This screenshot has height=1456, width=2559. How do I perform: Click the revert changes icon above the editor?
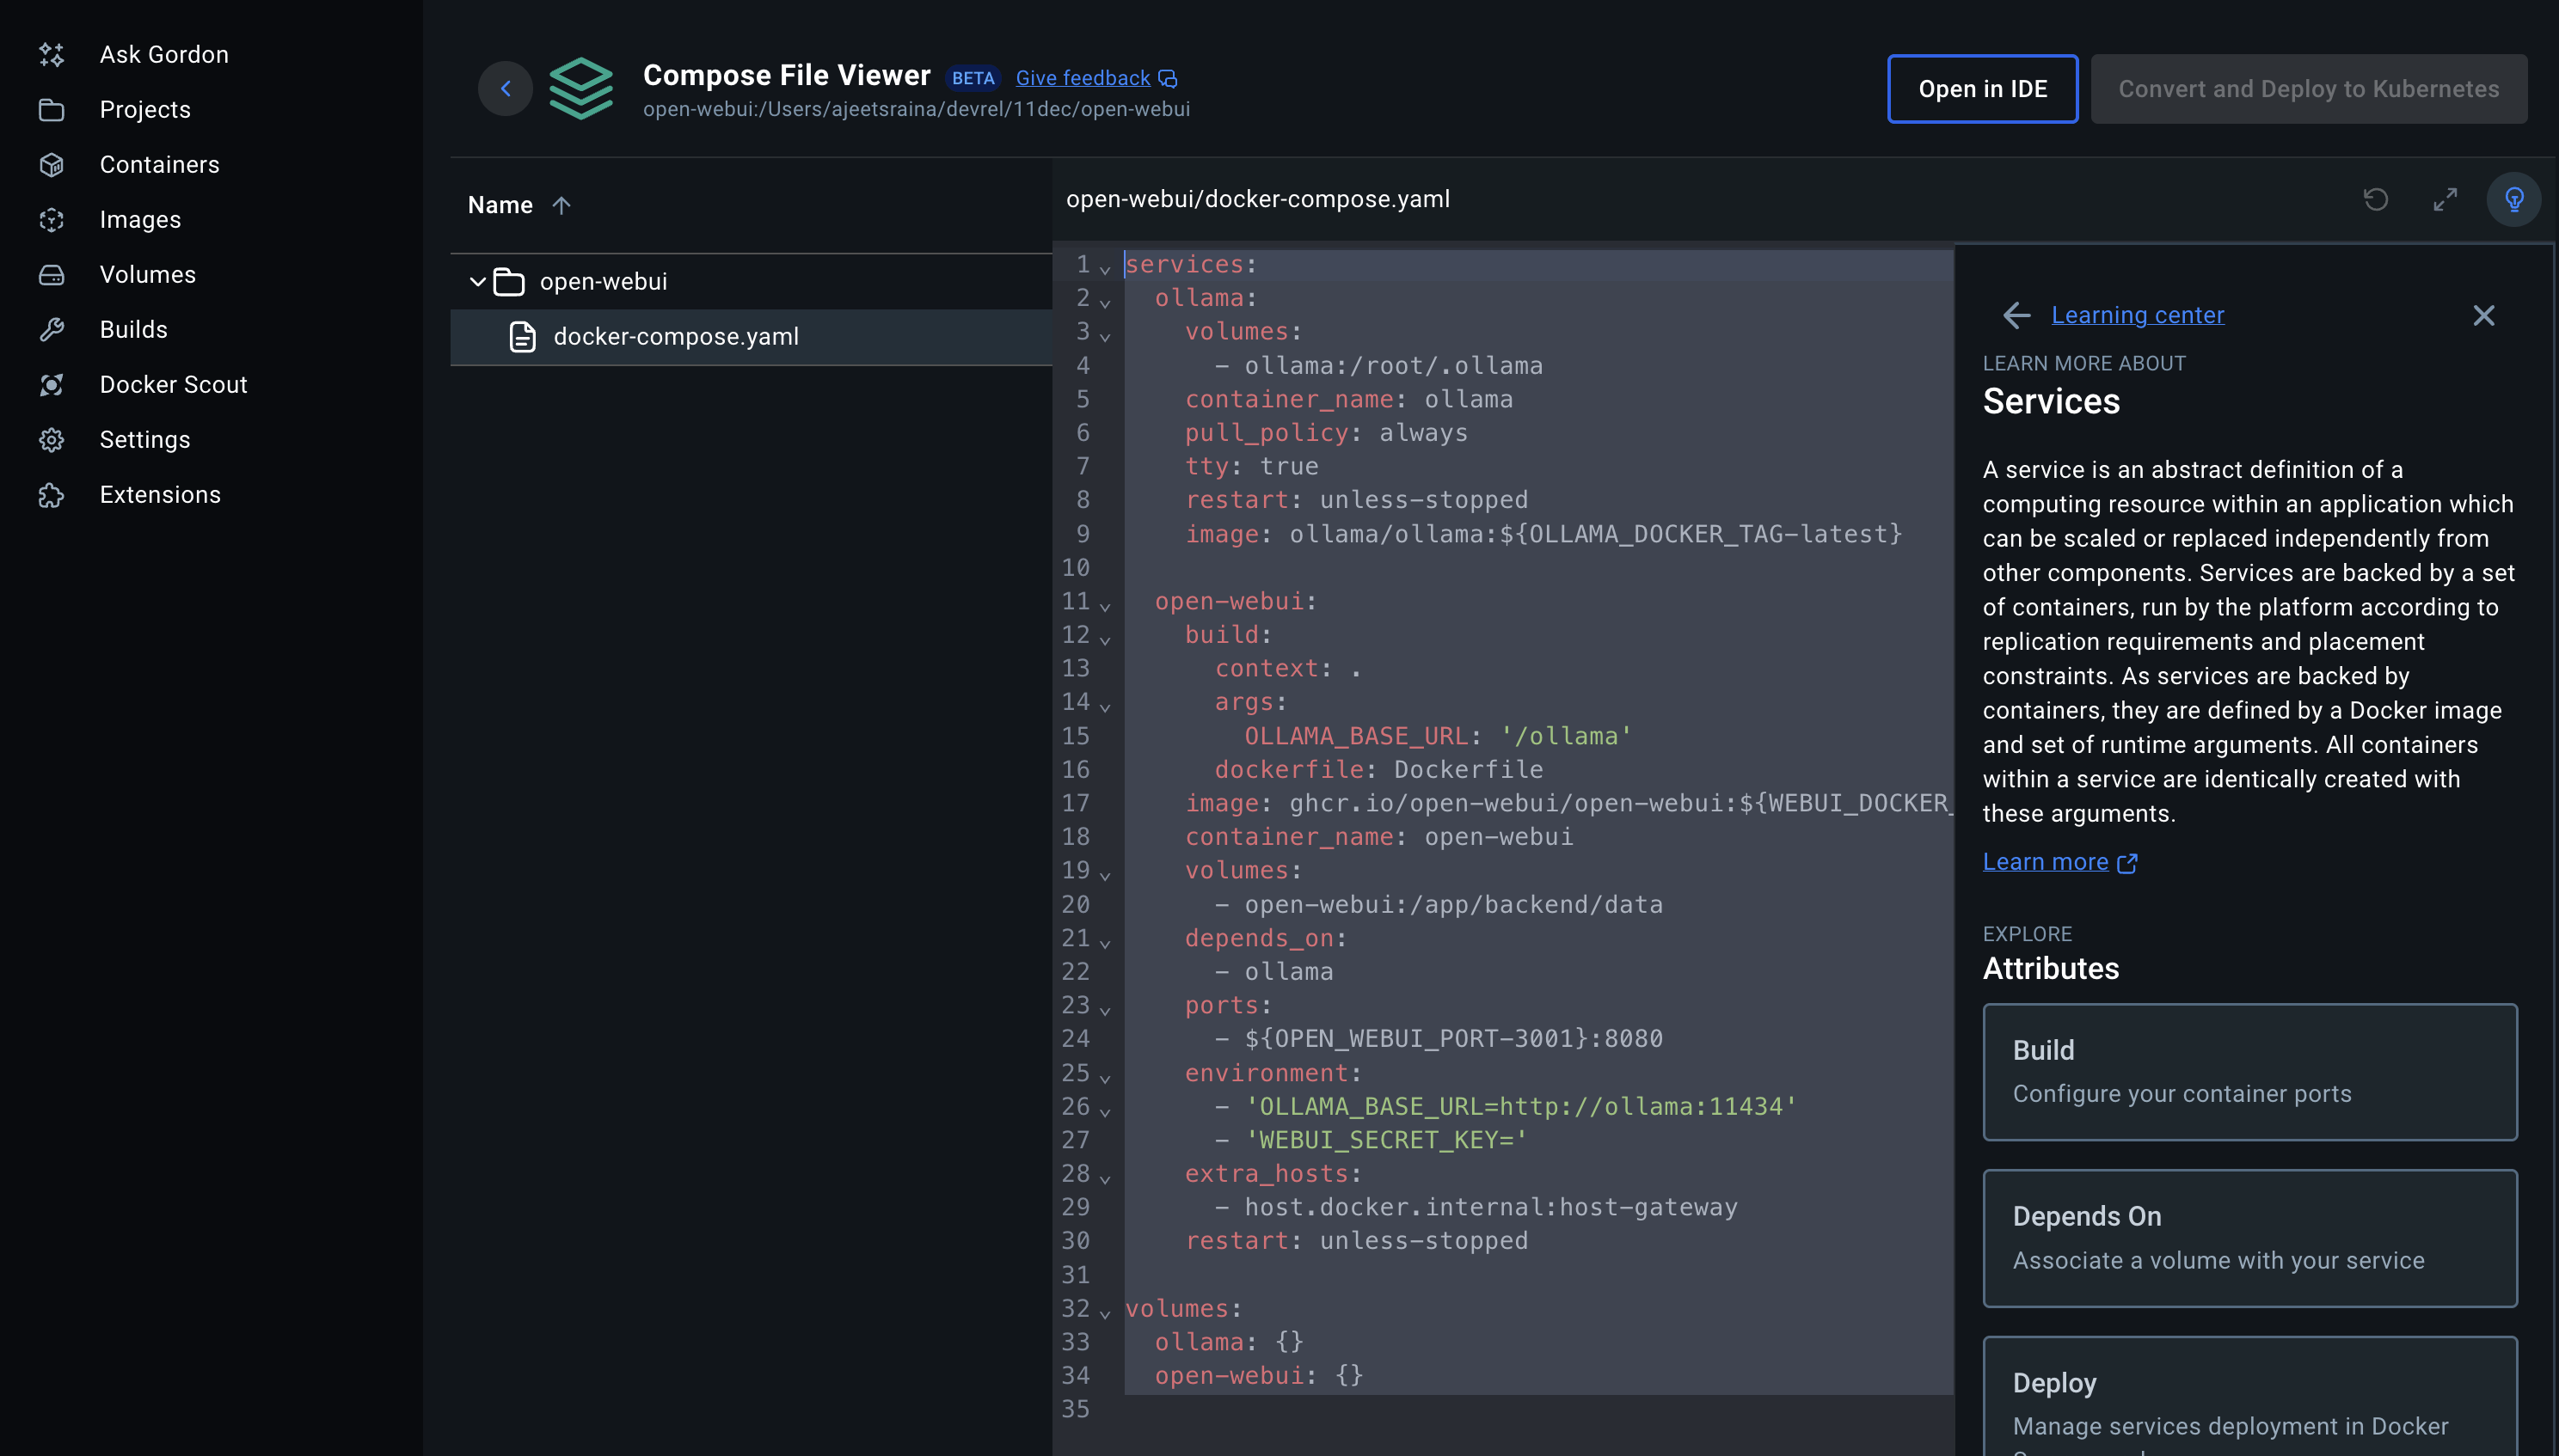[x=2376, y=200]
